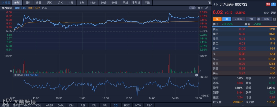Click the 卖五 order row at 6.06
This screenshot has height=107, width=277.
coord(244,29)
